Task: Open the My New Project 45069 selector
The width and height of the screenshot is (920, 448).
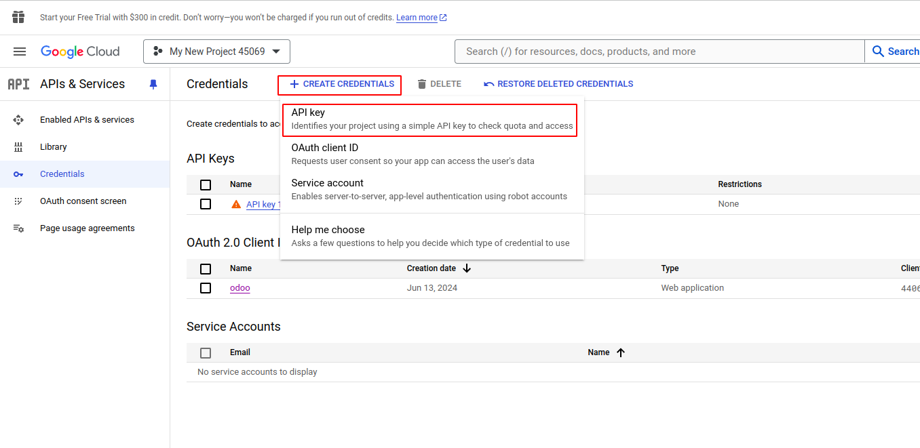Action: pos(216,52)
